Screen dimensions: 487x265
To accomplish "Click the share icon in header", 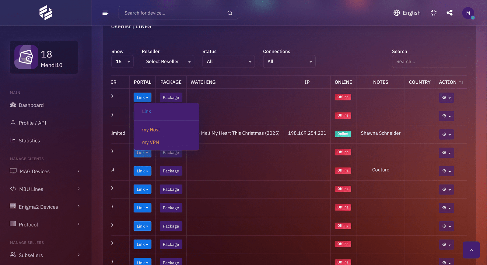I will point(450,13).
